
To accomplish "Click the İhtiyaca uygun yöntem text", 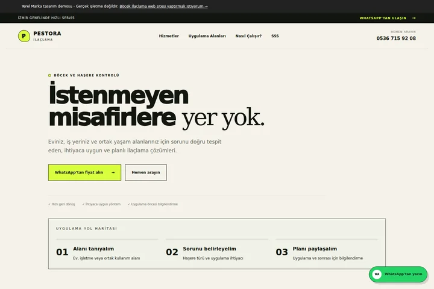I will tap(101, 204).
